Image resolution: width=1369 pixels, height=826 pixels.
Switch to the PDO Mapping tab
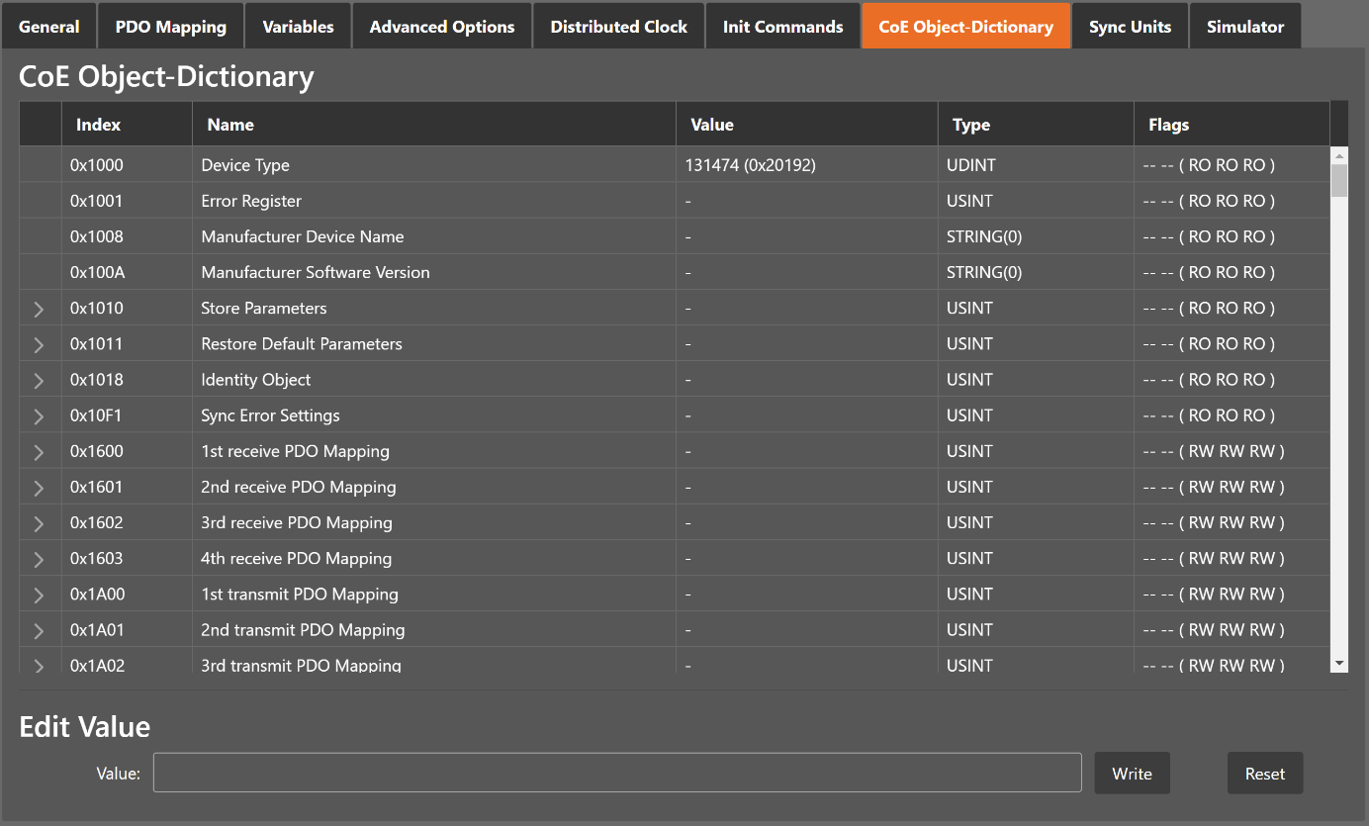(x=170, y=27)
